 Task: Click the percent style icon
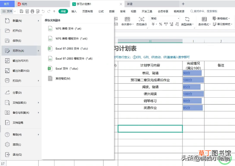coord(161,24)
